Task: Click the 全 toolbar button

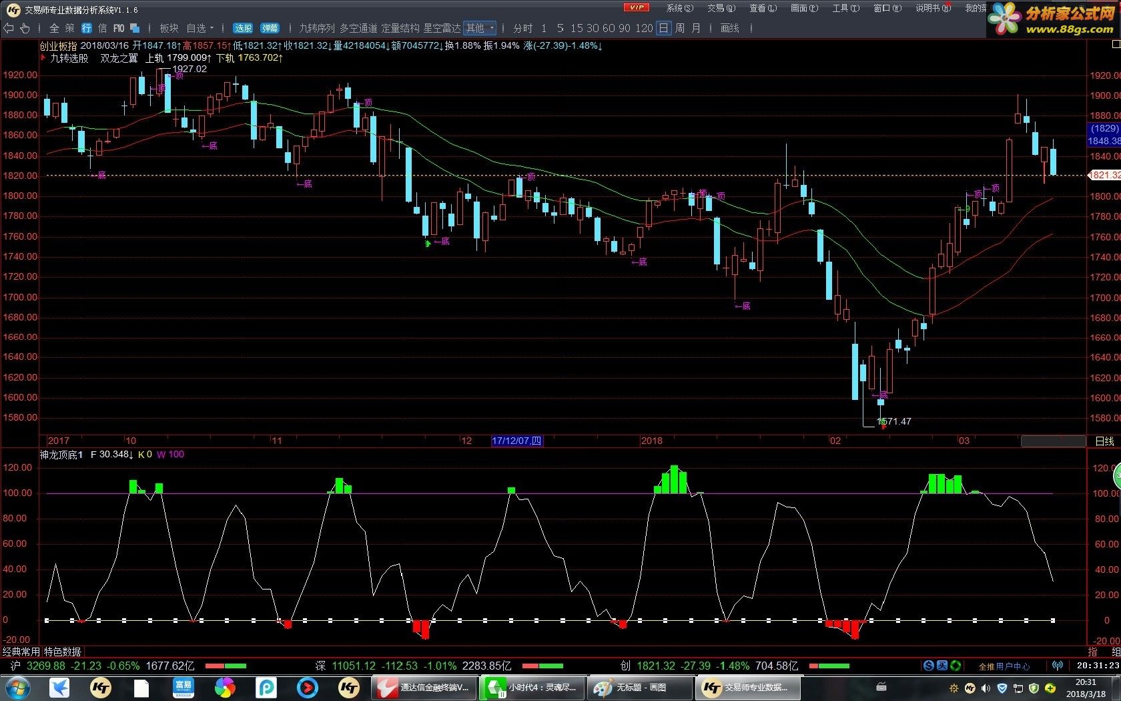Action: point(54,28)
